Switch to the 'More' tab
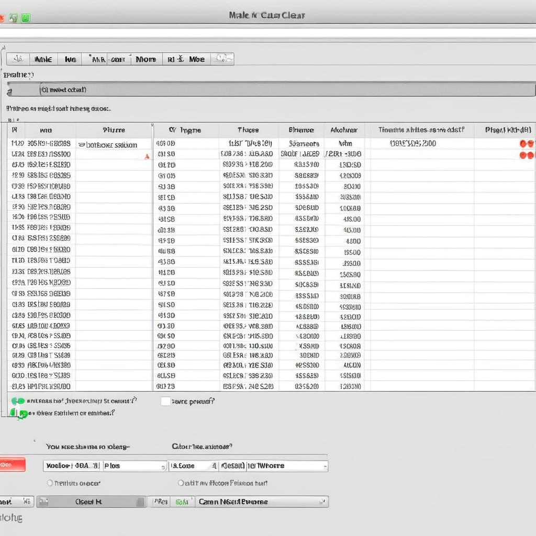The width and height of the screenshot is (536, 536). point(146,59)
